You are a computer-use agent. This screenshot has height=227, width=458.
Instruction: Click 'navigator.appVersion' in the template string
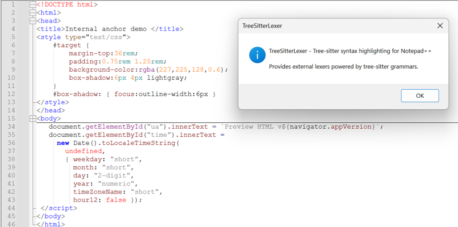330,127
